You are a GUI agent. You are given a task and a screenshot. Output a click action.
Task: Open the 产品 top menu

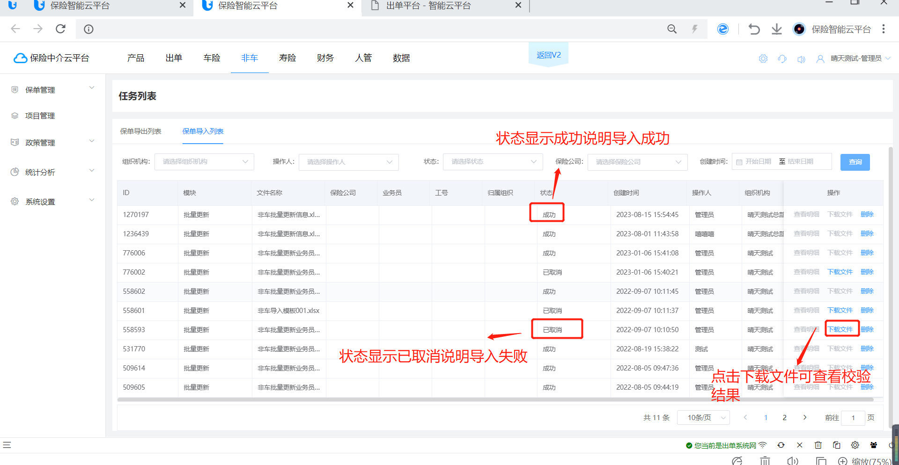click(x=136, y=58)
